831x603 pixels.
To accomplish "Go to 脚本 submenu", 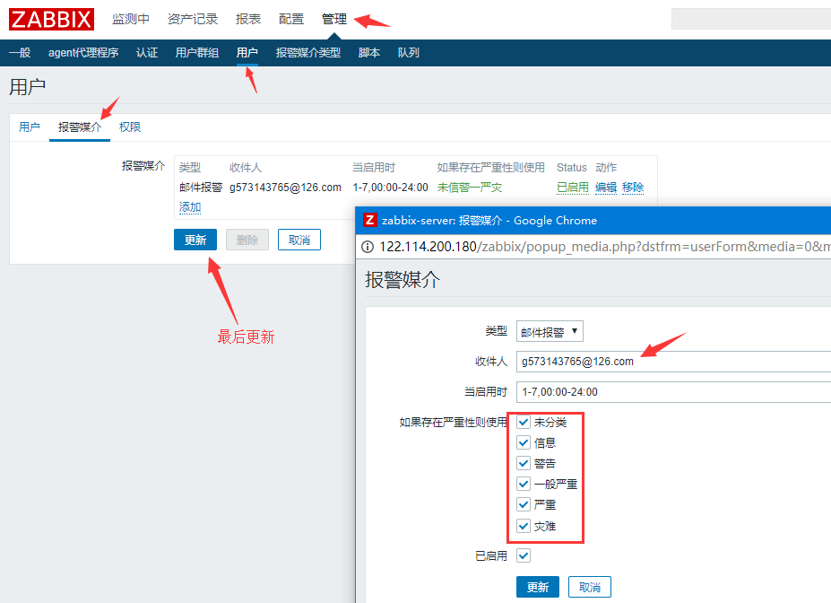I will tap(368, 53).
